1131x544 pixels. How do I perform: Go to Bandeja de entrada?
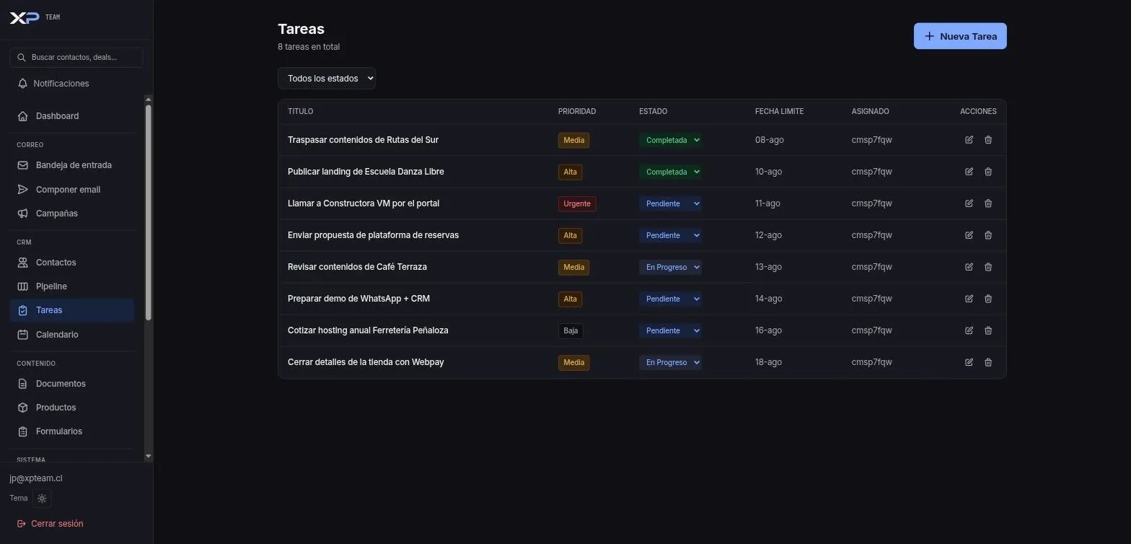(x=72, y=165)
